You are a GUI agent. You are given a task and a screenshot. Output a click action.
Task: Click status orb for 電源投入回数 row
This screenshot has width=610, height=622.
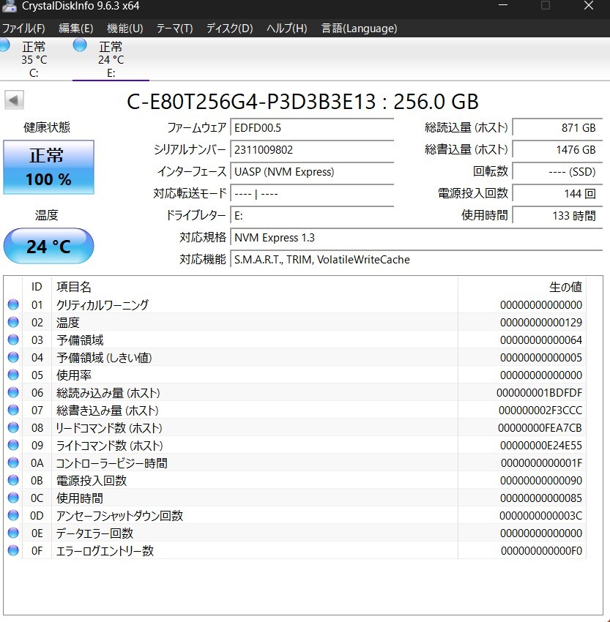click(x=13, y=481)
